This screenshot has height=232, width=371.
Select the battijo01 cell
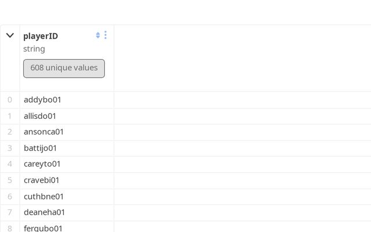tap(40, 148)
